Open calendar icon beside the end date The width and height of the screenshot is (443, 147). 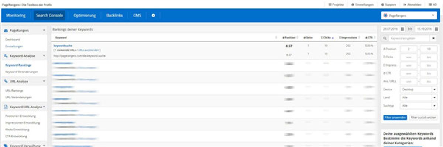[436, 29]
